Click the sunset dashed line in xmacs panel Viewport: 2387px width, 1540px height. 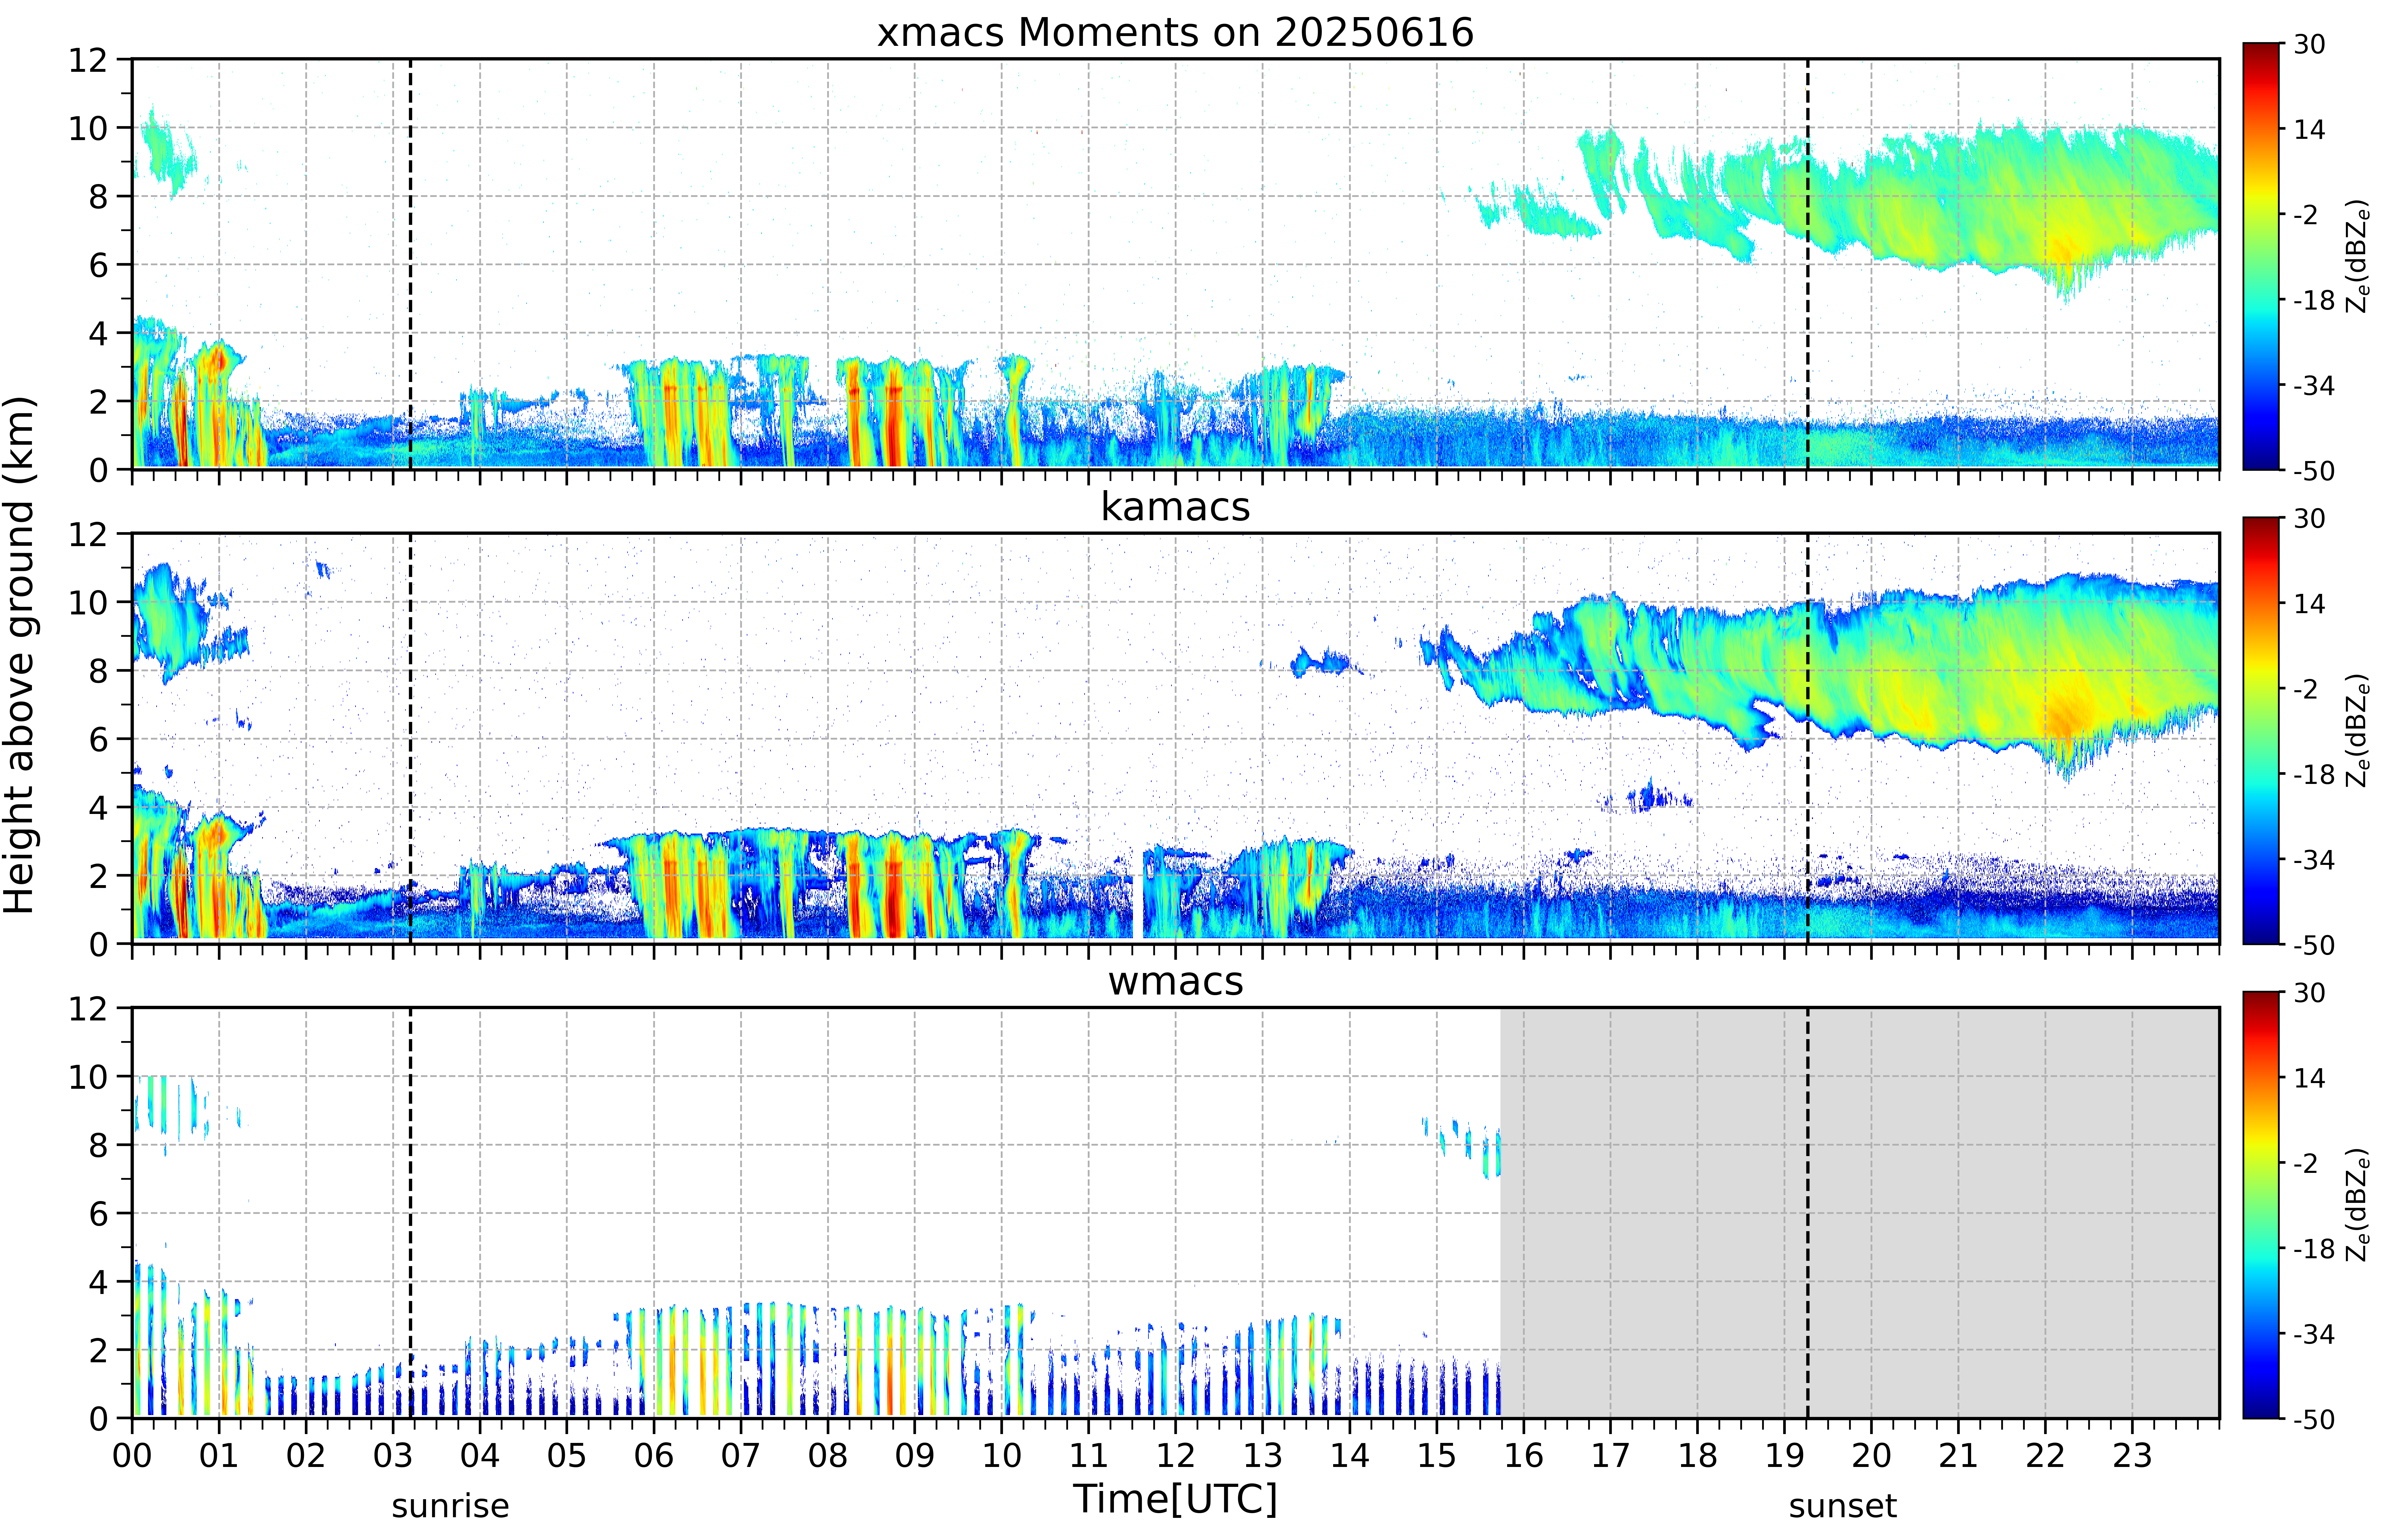[x=1808, y=264]
